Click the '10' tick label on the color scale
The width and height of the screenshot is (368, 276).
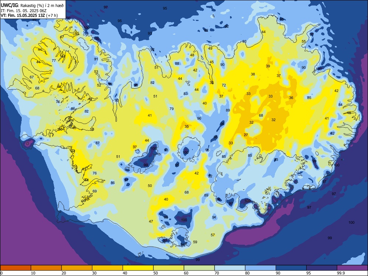[33, 273]
